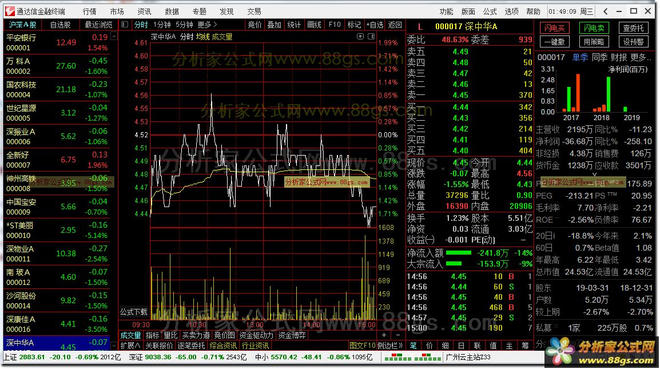The image size is (660, 369).
Task: Add stock with +自选 button
Action: (375, 25)
